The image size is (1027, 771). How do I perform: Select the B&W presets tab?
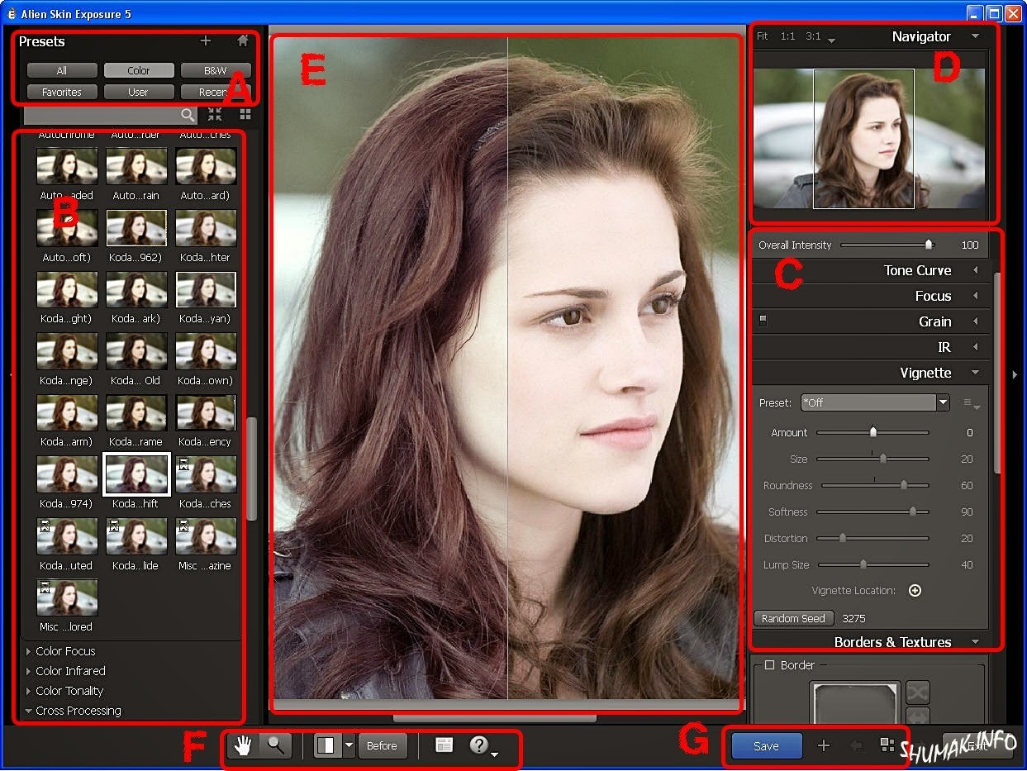tap(215, 70)
